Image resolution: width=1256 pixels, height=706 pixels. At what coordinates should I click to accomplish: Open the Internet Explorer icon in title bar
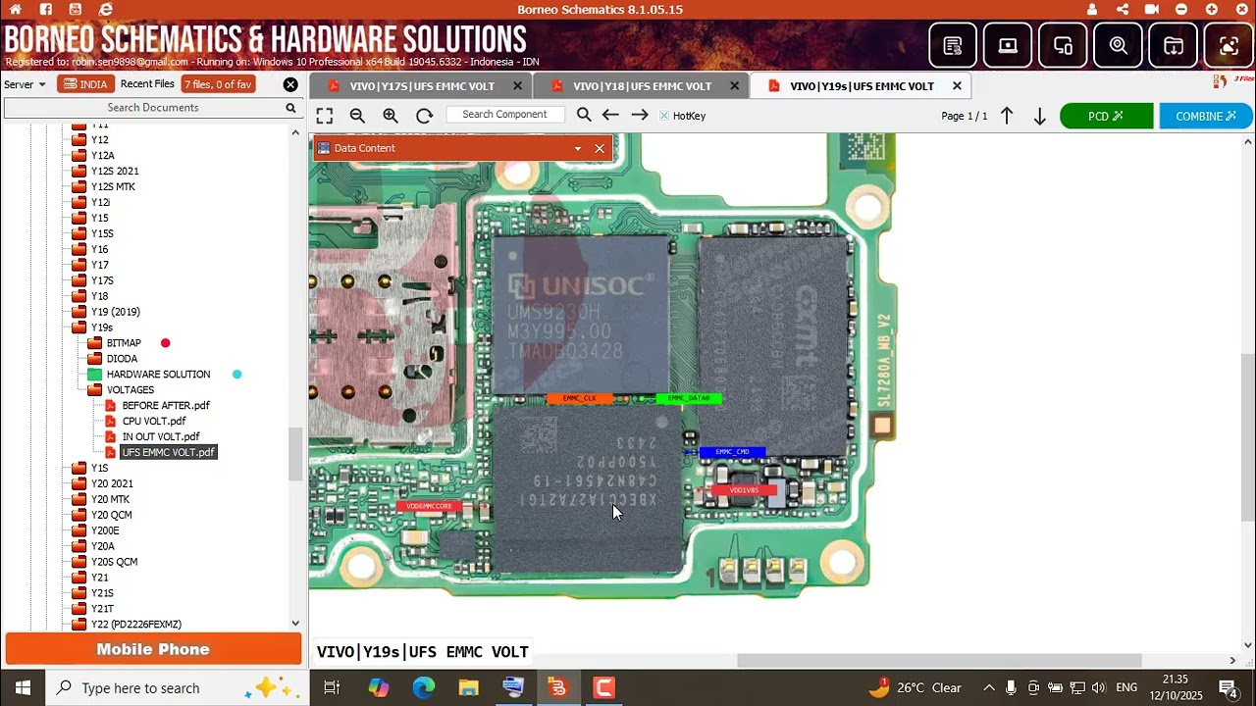click(106, 10)
